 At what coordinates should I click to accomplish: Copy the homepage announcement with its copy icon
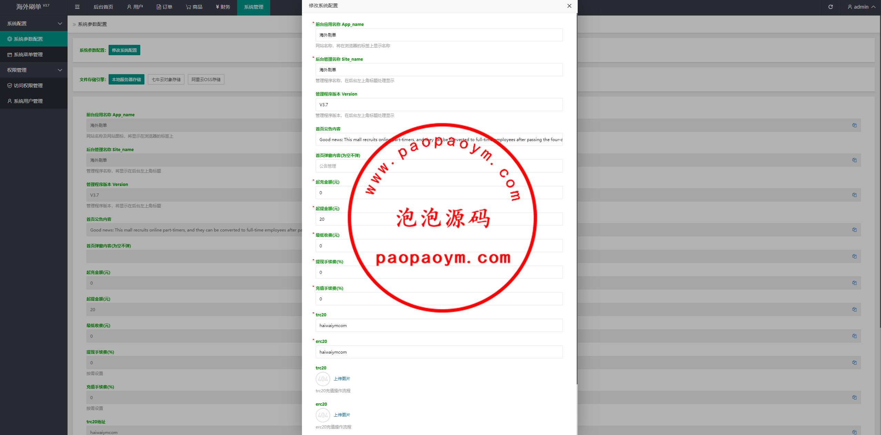coord(854,230)
